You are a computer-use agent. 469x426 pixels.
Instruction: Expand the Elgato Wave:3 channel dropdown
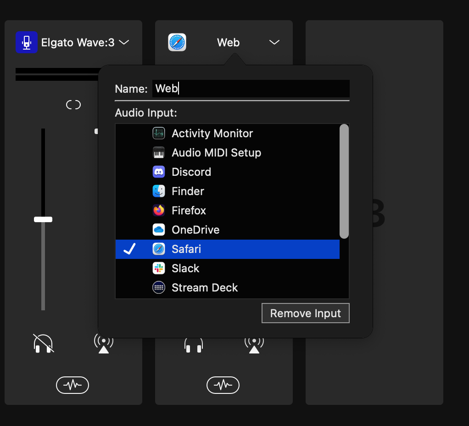click(124, 42)
